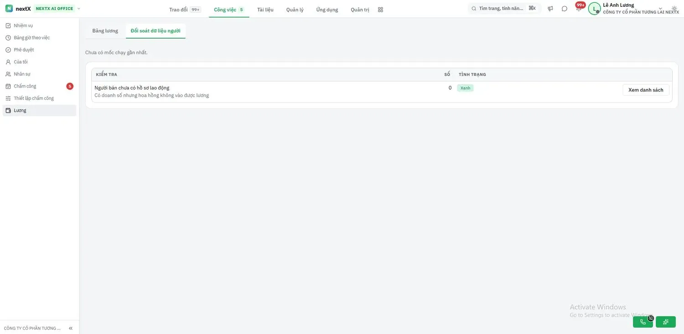Click the red 5 badge beside Chấm công
Image resolution: width=684 pixels, height=334 pixels.
pos(70,86)
